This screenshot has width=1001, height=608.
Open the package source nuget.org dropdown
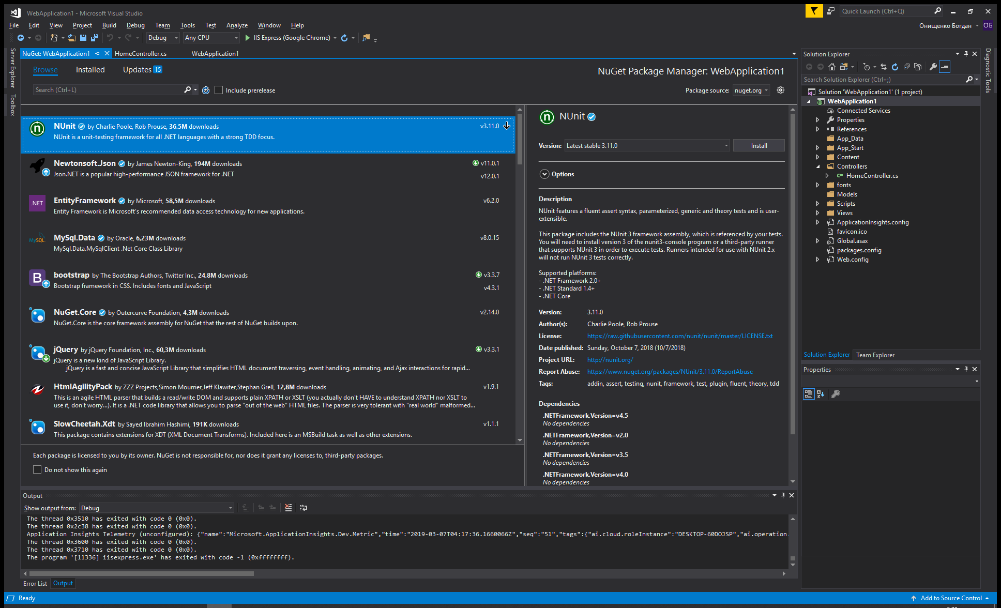click(x=751, y=90)
